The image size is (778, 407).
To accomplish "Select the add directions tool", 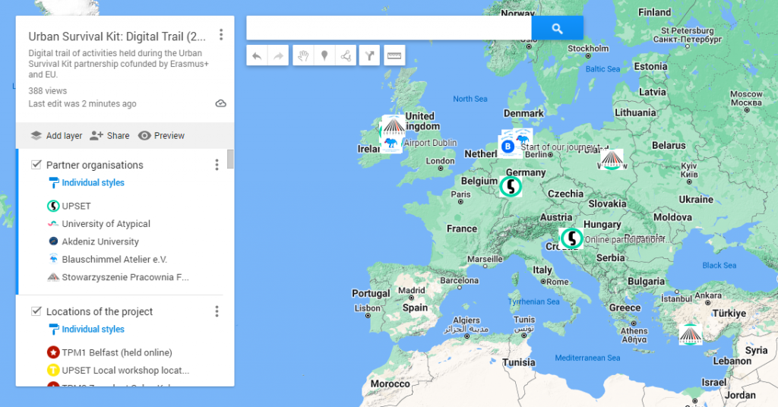I will pos(370,55).
